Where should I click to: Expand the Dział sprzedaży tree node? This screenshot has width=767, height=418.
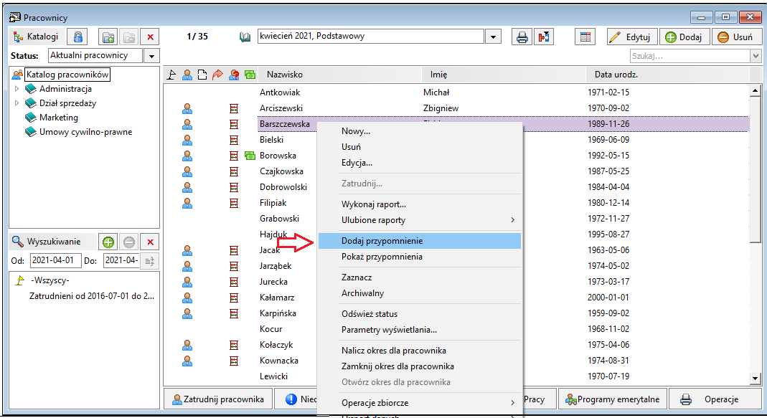(17, 103)
